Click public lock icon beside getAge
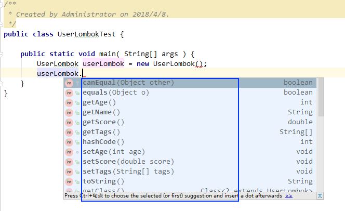This screenshot has width=345, height=211. point(77,103)
